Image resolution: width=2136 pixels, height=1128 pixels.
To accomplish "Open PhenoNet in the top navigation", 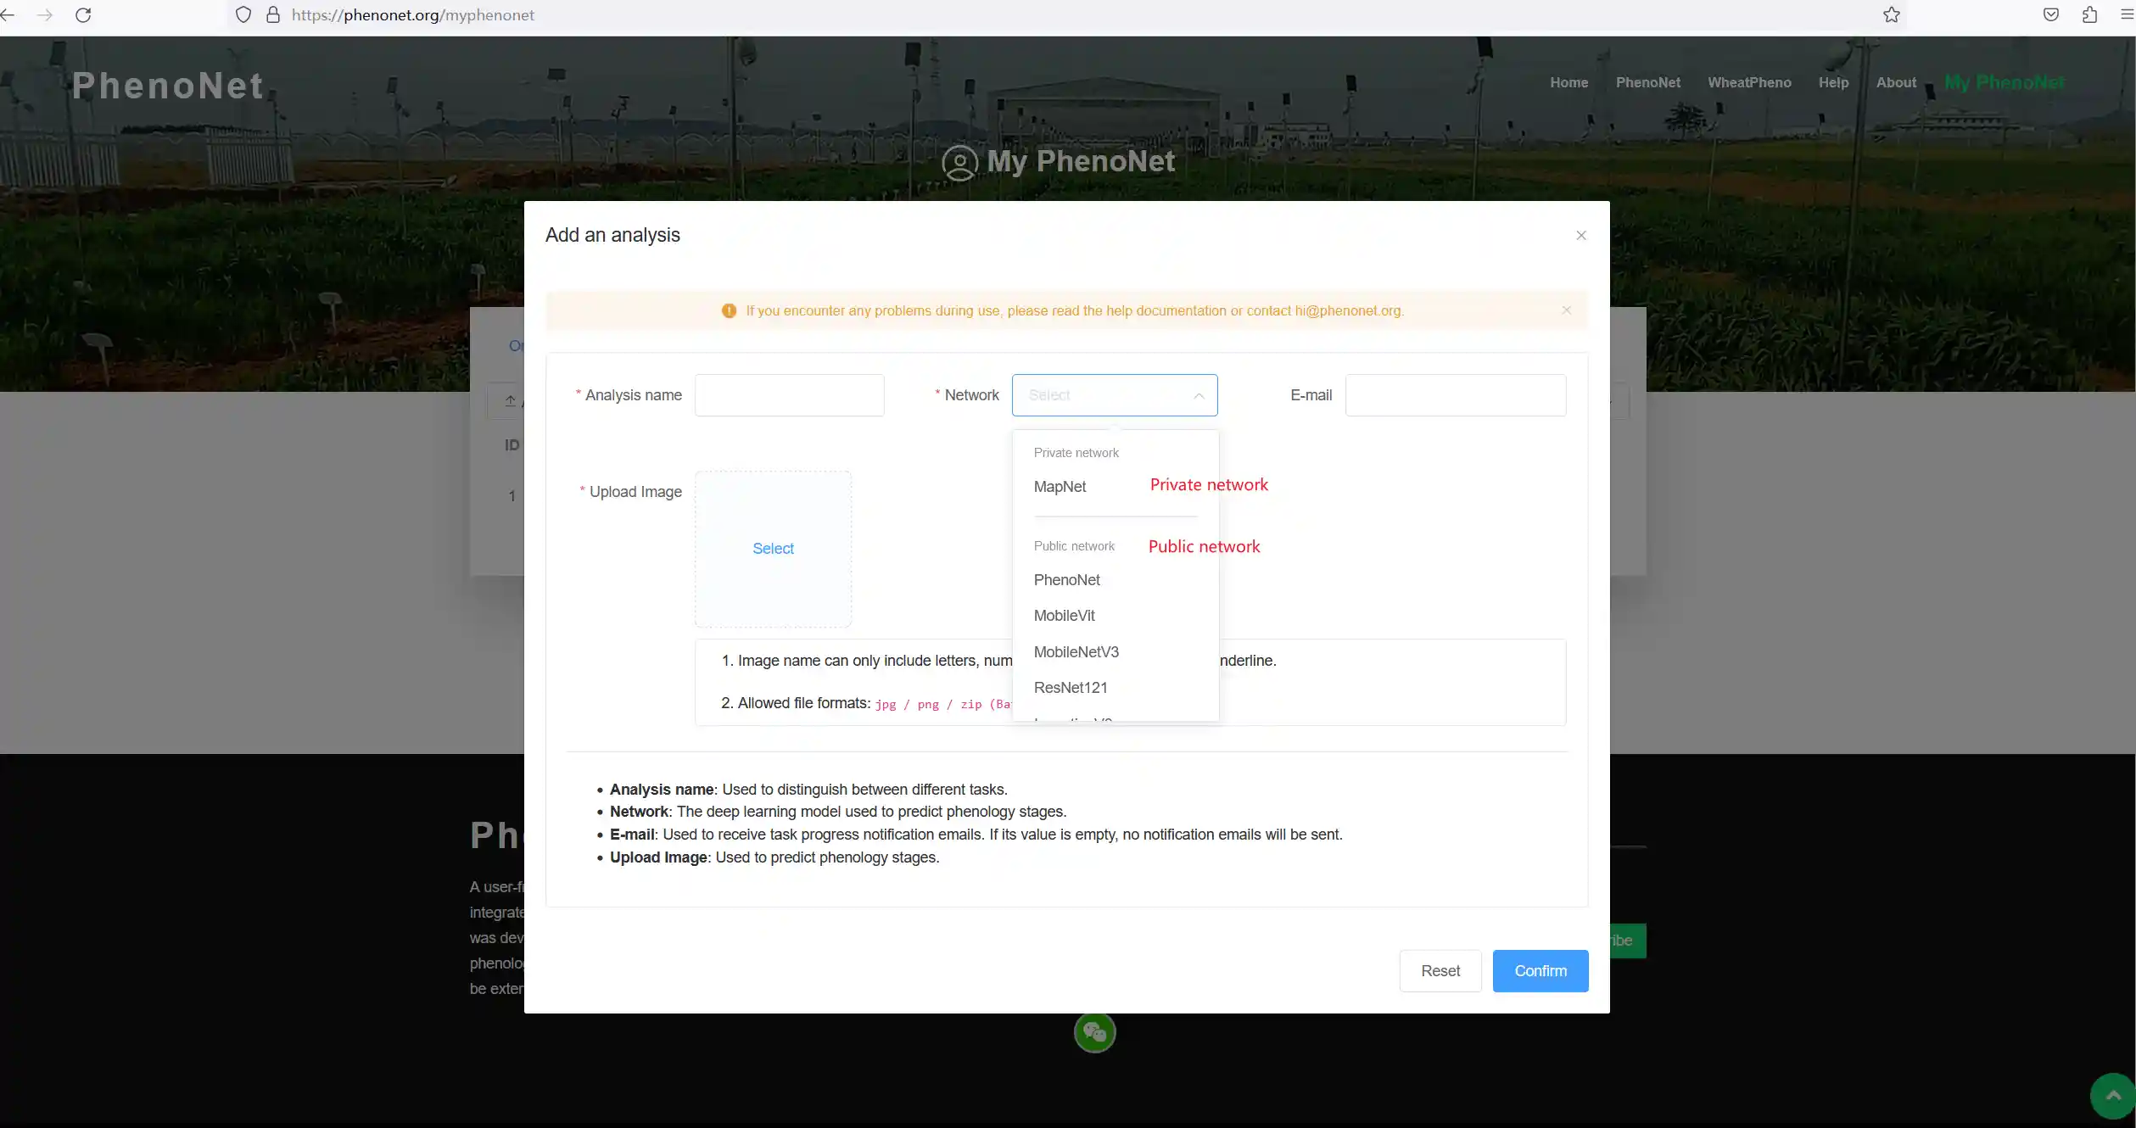I will pos(1647,82).
